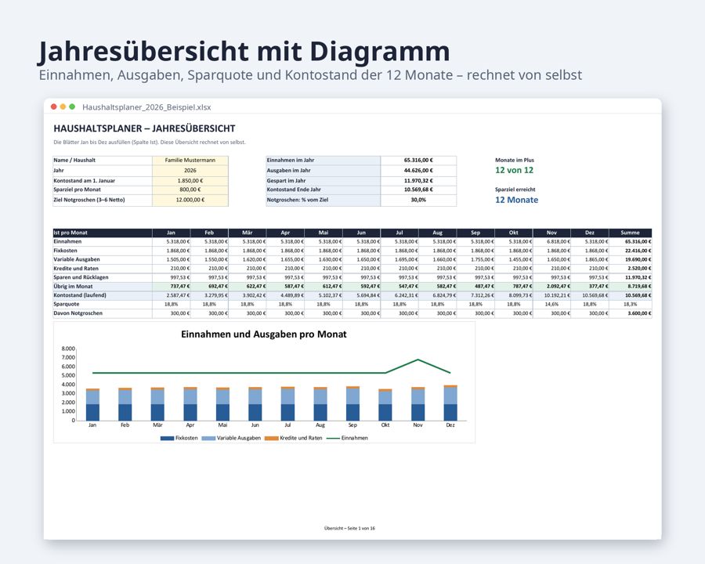Select the 'Familie Mustermann' name cell
The height and width of the screenshot is (564, 705).
(x=190, y=160)
